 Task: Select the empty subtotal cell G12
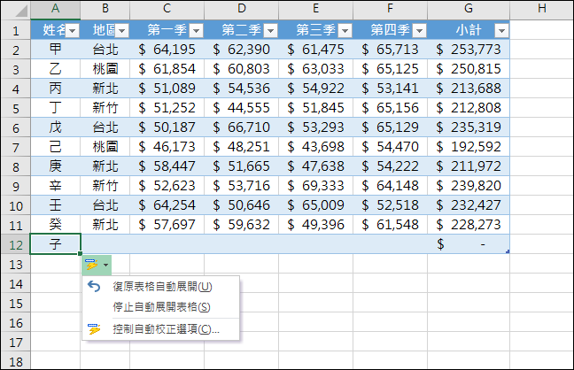[469, 243]
